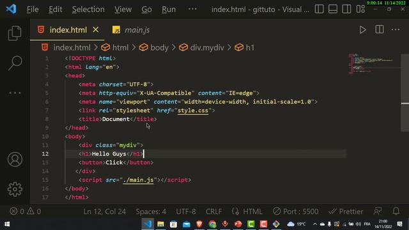Screen dimensions: 409x230
Task: Open the errors and warnings status item
Action: pyautogui.click(x=26, y=211)
